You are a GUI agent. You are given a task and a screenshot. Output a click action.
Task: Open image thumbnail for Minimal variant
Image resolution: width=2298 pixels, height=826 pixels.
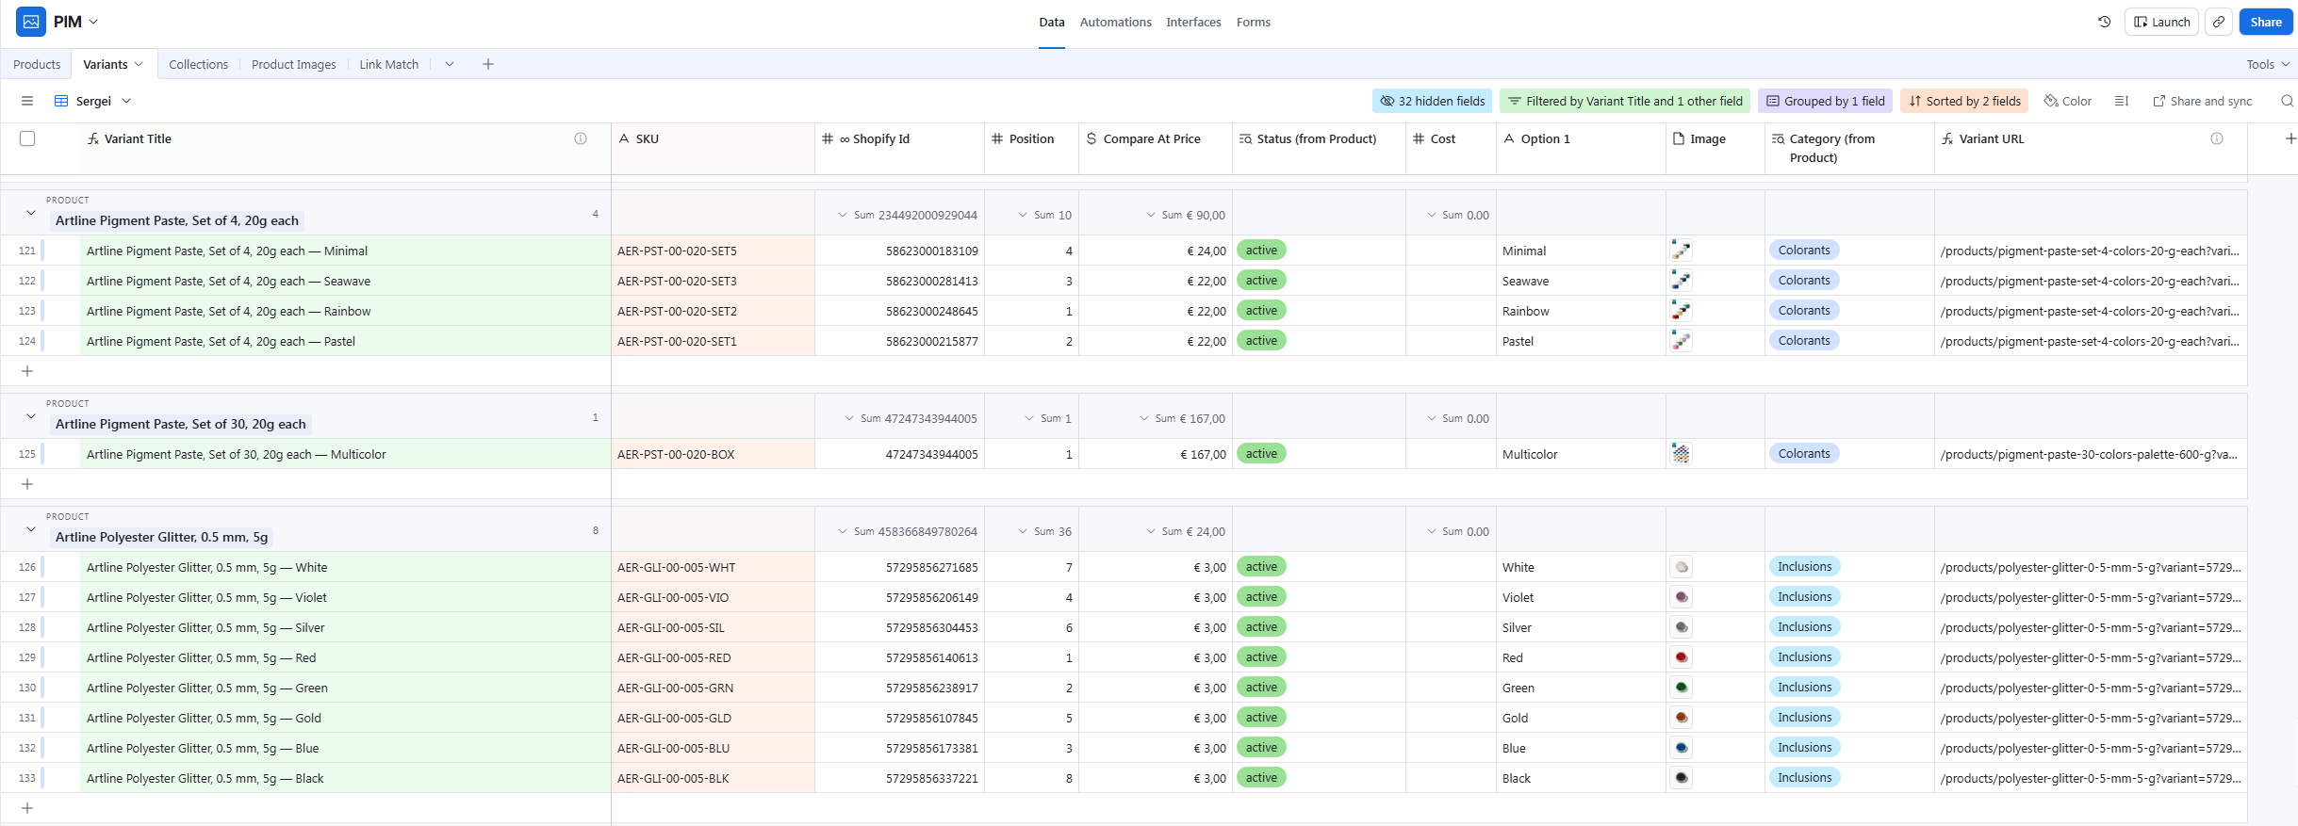click(x=1681, y=251)
